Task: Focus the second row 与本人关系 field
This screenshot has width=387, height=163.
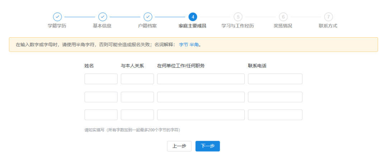Action: coord(137,97)
